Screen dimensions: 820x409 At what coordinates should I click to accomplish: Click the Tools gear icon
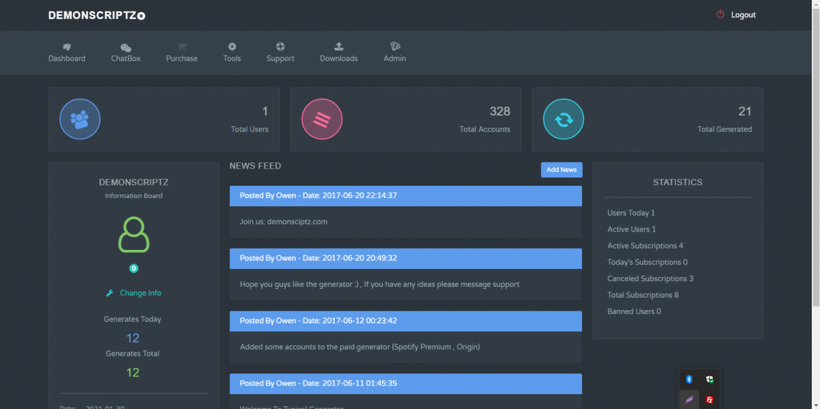[232, 47]
